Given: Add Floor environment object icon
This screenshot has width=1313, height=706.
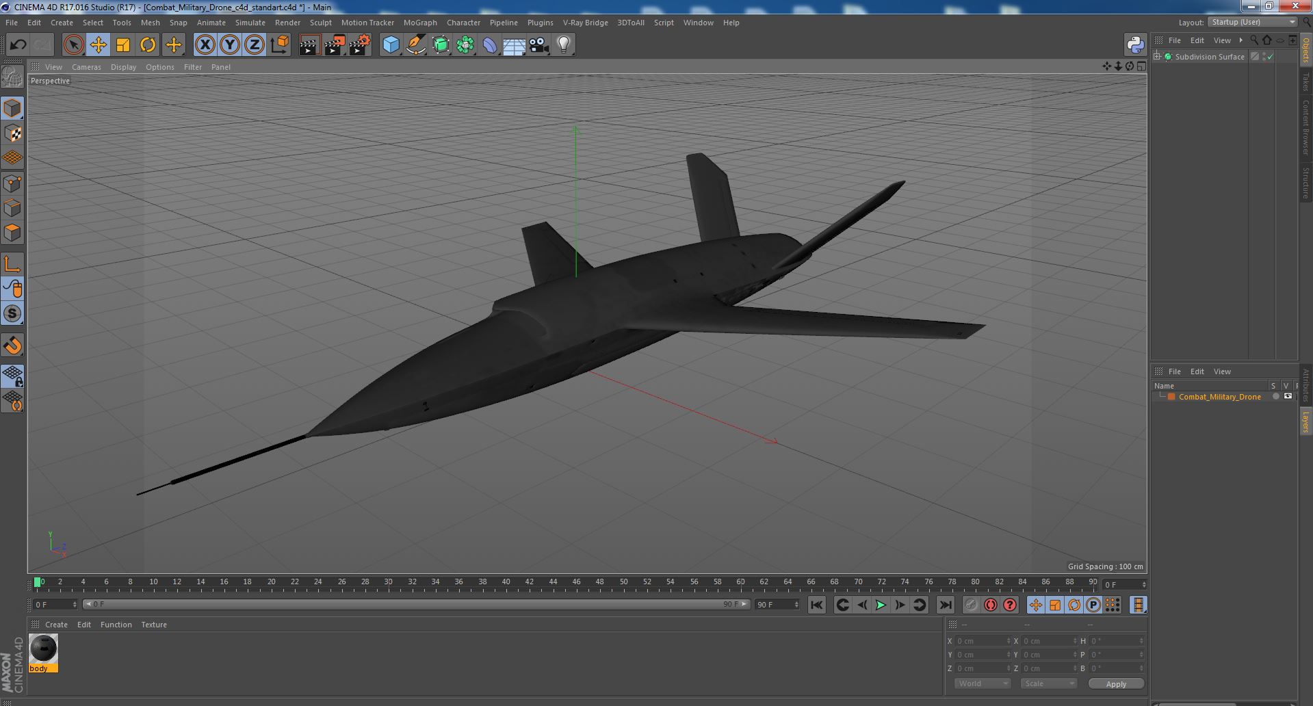Looking at the screenshot, I should pyautogui.click(x=514, y=45).
